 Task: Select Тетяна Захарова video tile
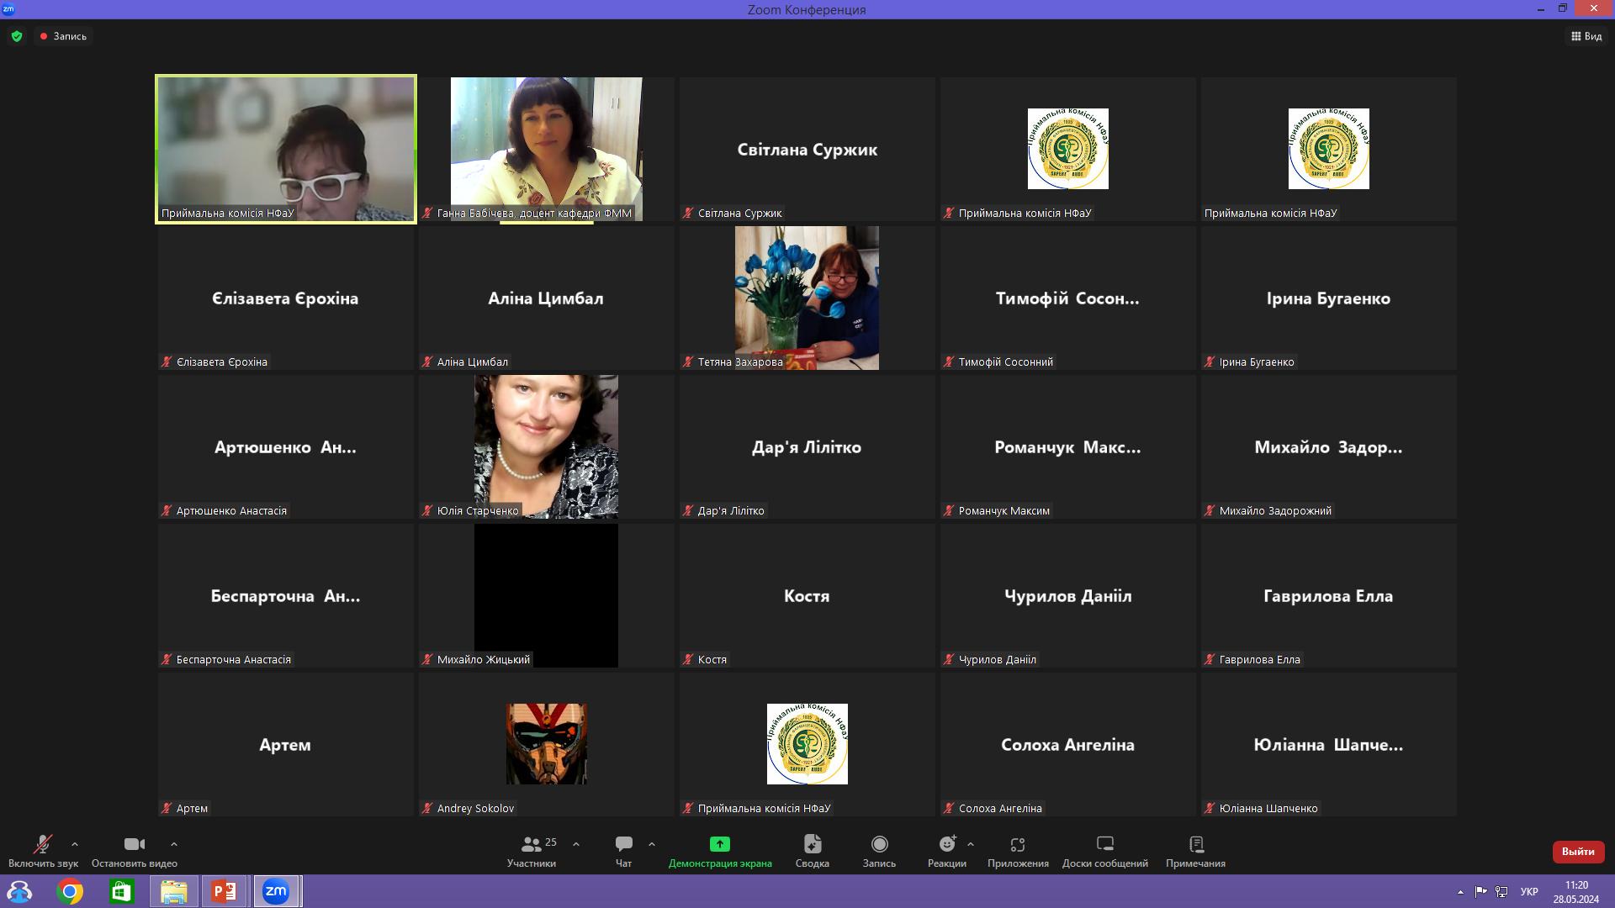pos(807,298)
